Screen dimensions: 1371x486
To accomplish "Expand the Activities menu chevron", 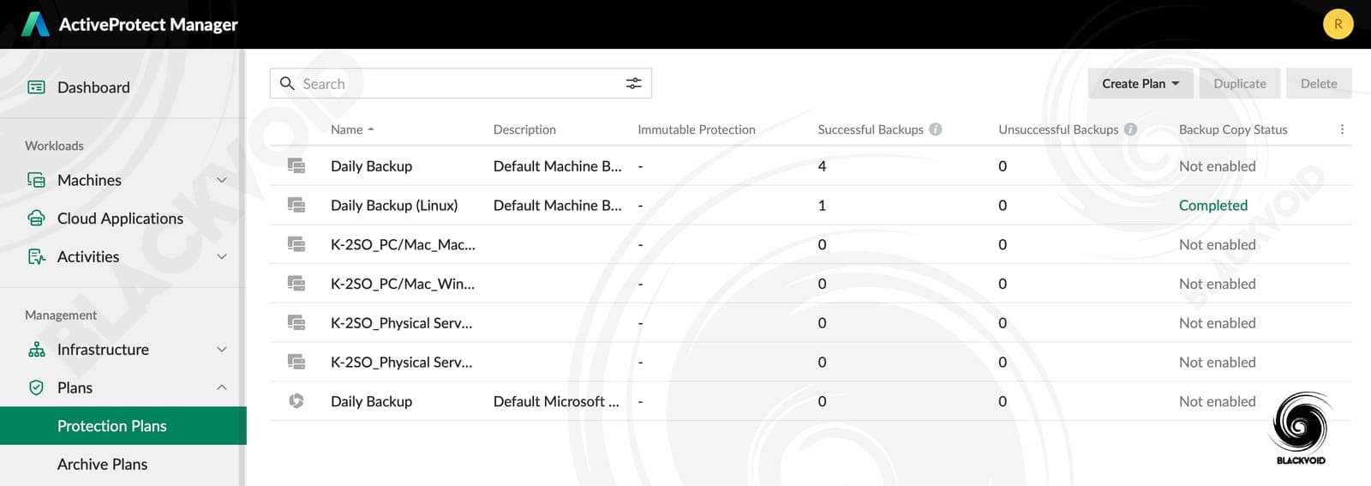I will point(222,256).
